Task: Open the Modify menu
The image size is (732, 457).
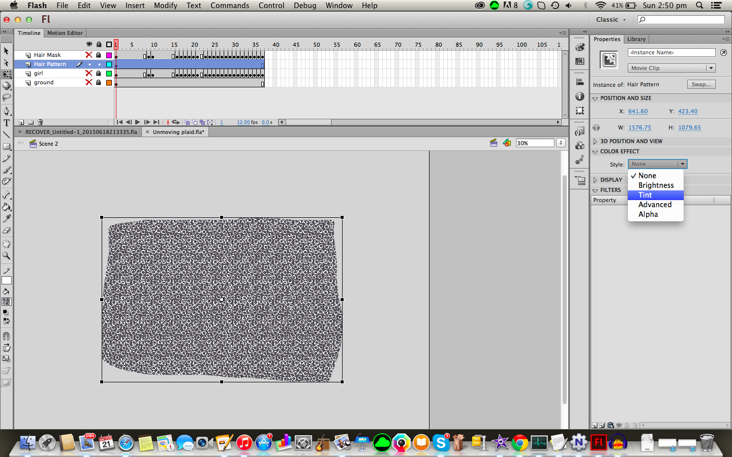Action: [166, 6]
